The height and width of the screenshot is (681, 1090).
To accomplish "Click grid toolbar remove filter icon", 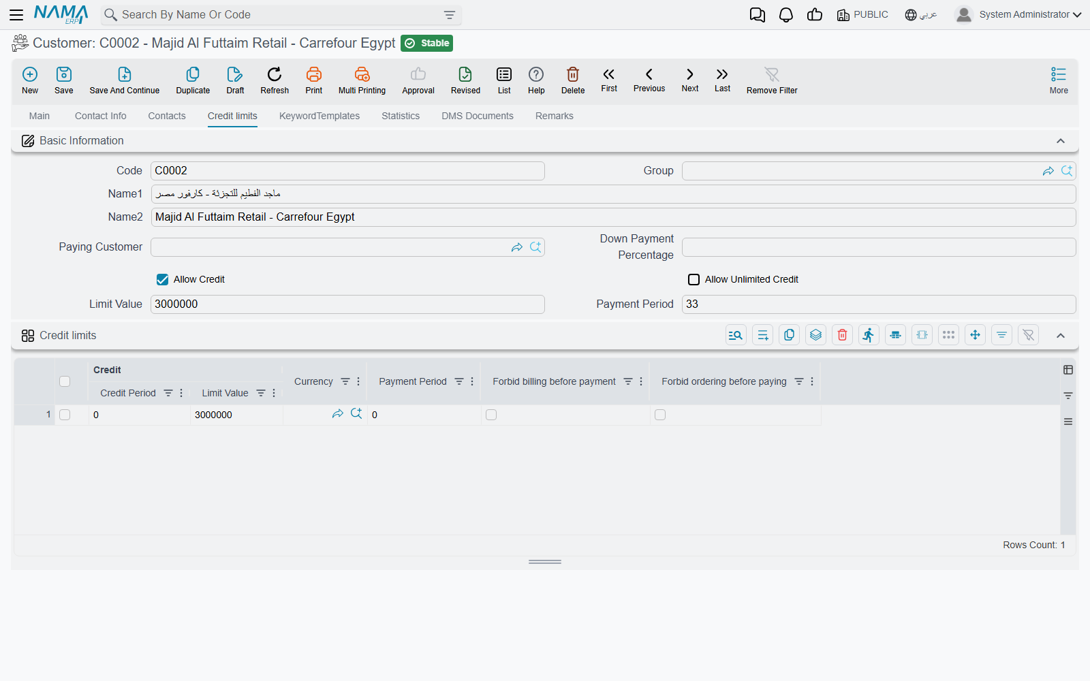I will (x=1029, y=335).
